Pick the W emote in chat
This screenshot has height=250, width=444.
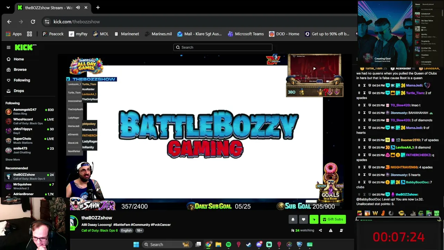(375, 213)
